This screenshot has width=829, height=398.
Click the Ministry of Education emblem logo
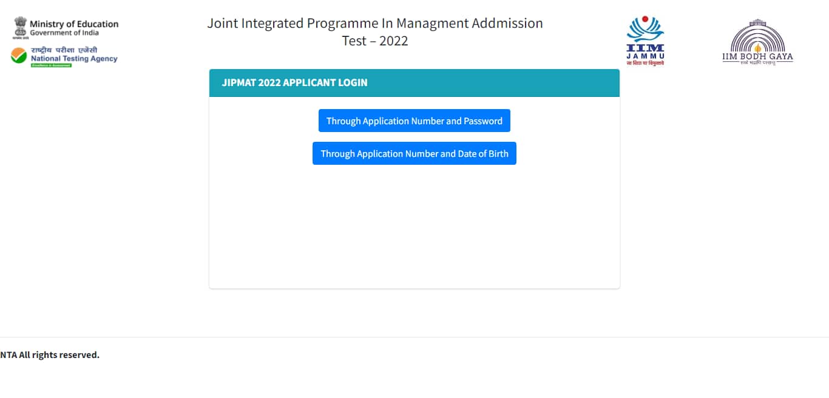click(21, 28)
